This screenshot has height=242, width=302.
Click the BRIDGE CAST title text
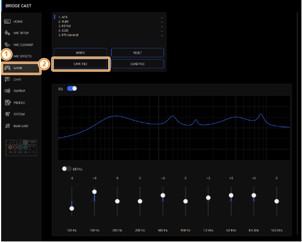[x=18, y=6]
